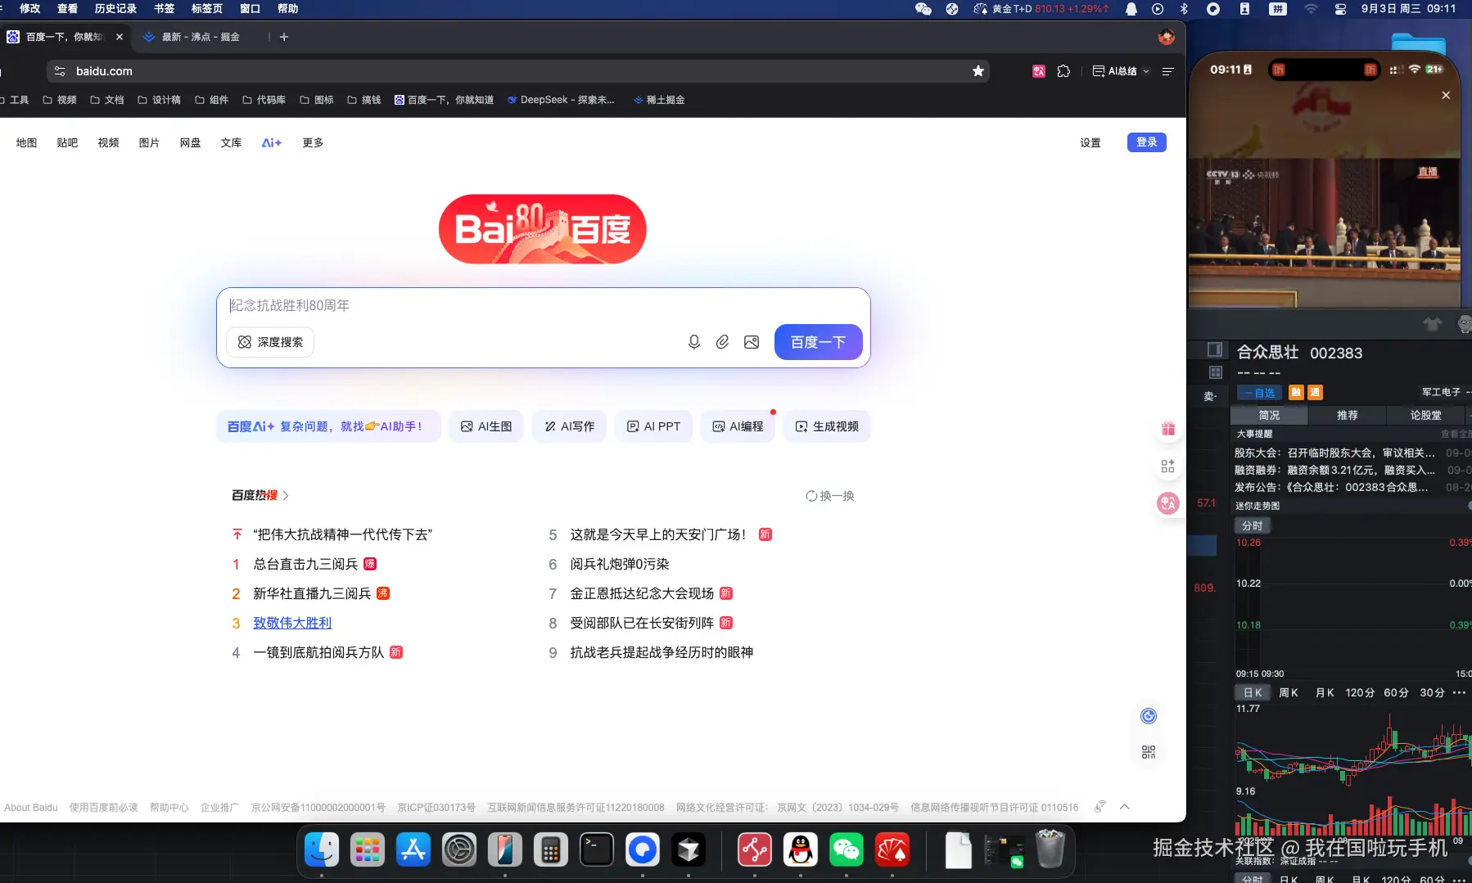Viewport: 1472px width, 883px height.
Task: Click the gift icon on sidebar
Action: (x=1167, y=429)
